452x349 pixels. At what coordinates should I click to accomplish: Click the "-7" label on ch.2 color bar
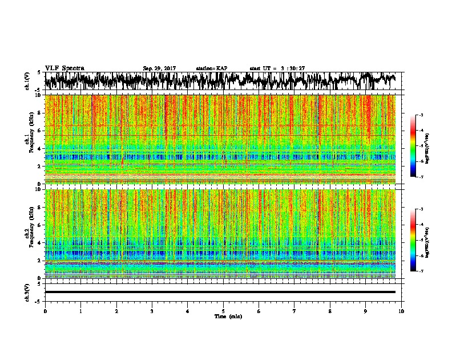click(421, 271)
